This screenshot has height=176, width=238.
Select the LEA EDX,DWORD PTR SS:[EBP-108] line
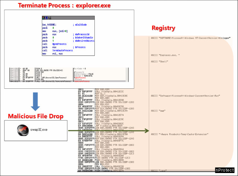115,151
